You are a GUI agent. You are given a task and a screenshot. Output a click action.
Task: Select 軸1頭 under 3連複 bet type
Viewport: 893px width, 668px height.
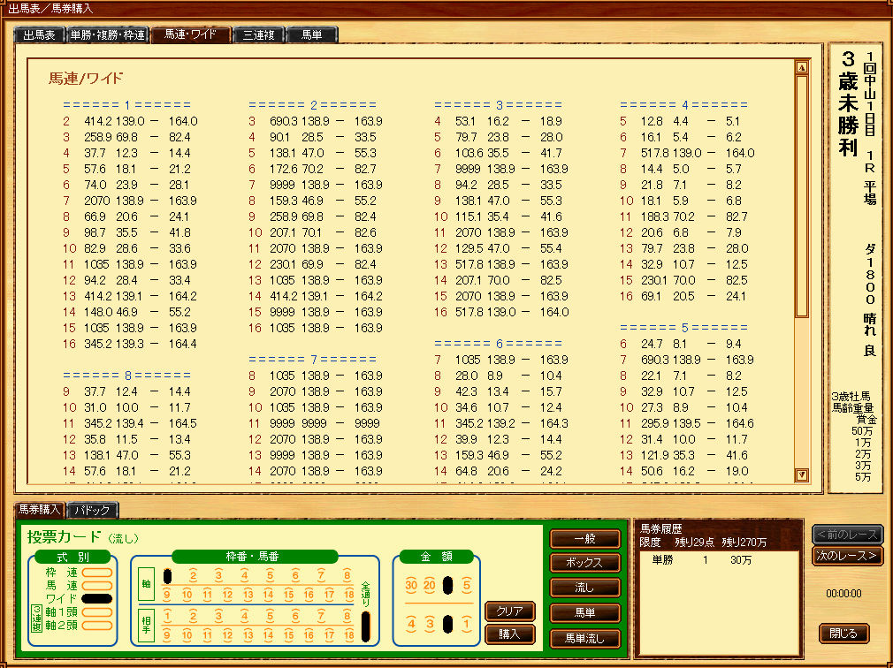pyautogui.click(x=96, y=612)
